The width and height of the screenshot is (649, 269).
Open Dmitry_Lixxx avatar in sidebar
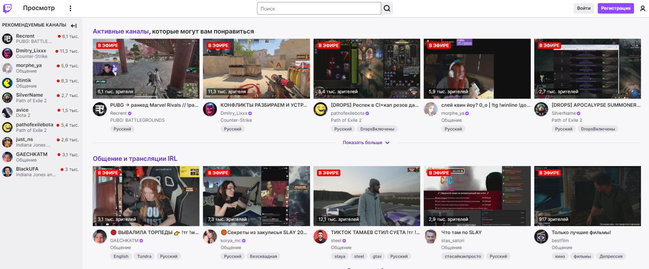click(x=7, y=53)
